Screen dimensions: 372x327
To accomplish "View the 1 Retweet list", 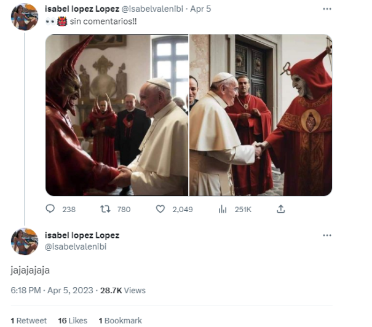I will 29,321.
